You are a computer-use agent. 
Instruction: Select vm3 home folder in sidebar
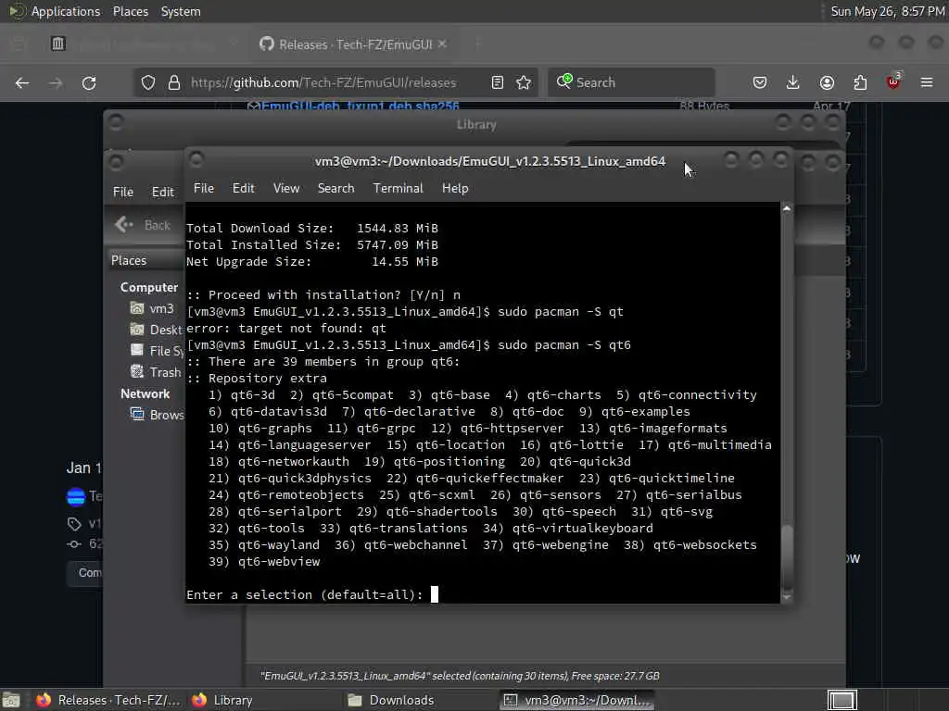coord(153,308)
